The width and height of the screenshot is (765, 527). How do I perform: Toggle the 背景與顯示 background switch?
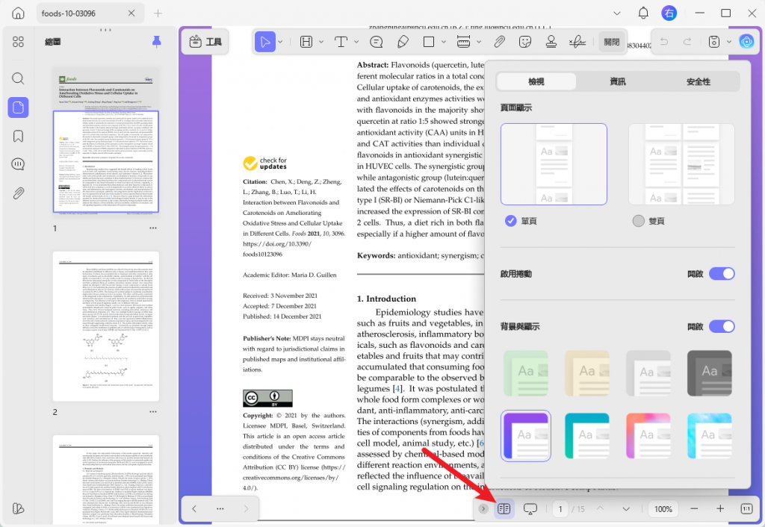tap(722, 327)
